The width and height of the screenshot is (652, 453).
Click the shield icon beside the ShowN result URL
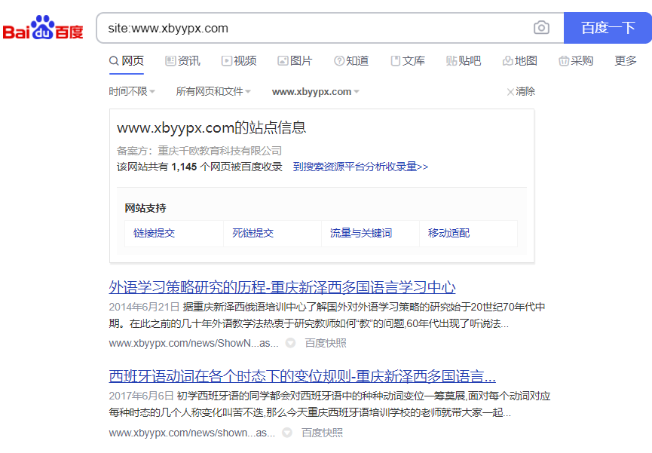[290, 343]
